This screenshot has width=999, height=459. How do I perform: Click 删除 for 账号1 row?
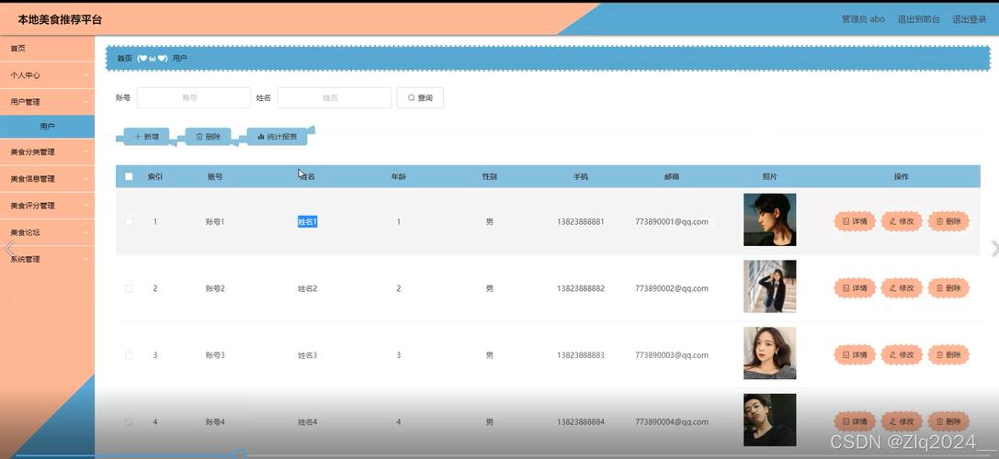[948, 221]
